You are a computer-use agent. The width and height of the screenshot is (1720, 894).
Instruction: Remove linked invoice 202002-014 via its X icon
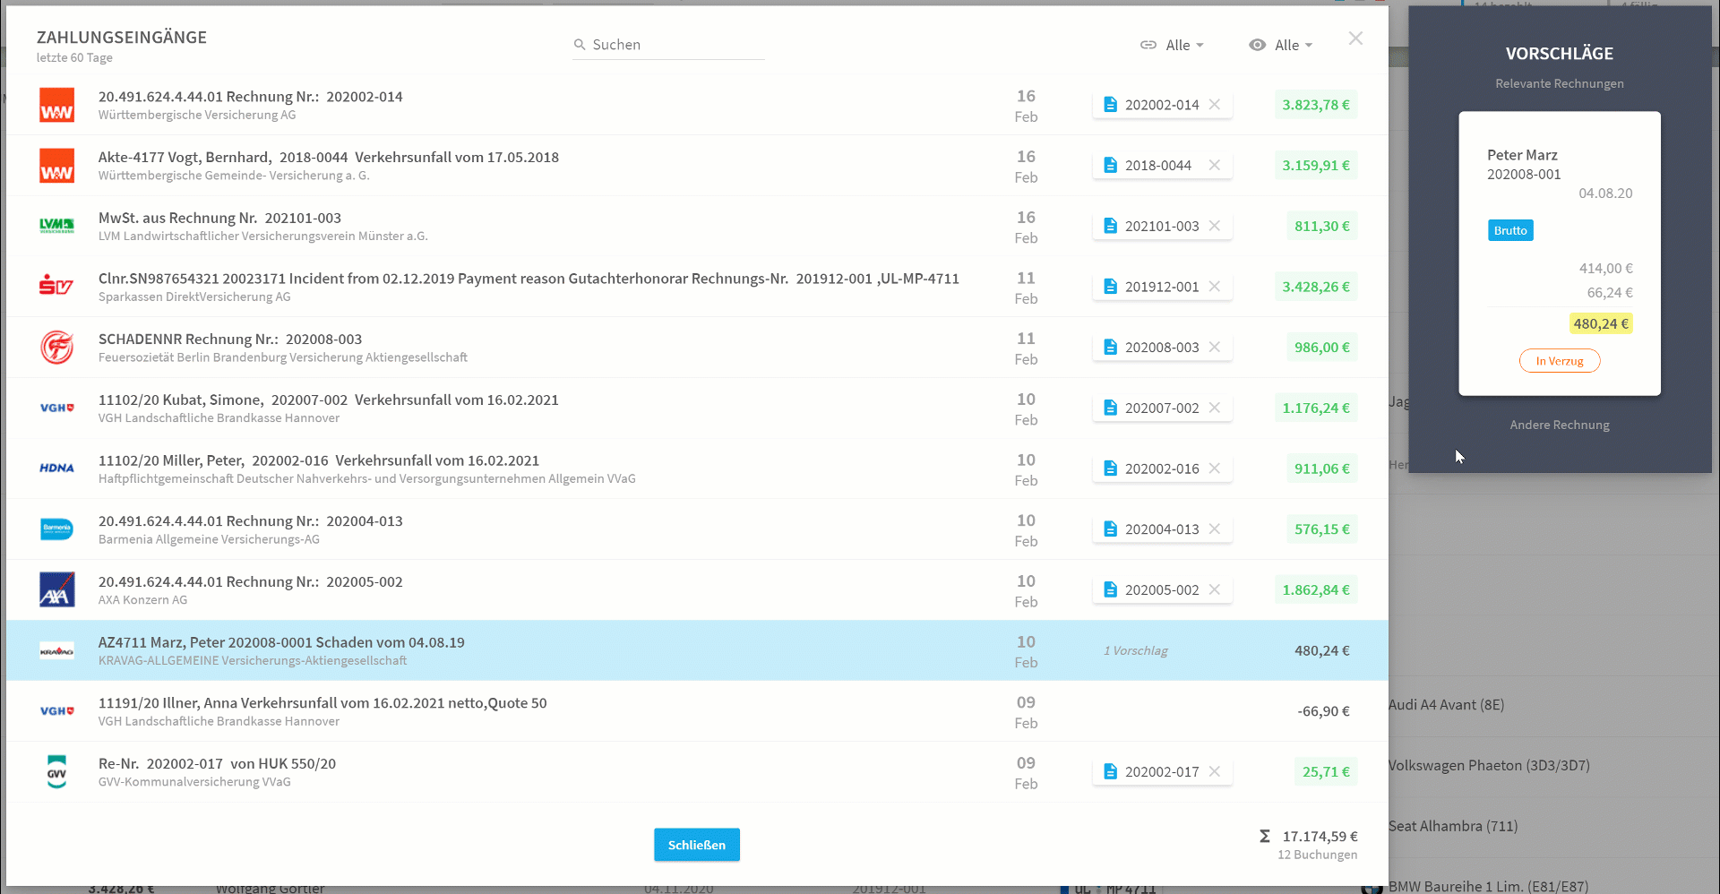pyautogui.click(x=1215, y=105)
